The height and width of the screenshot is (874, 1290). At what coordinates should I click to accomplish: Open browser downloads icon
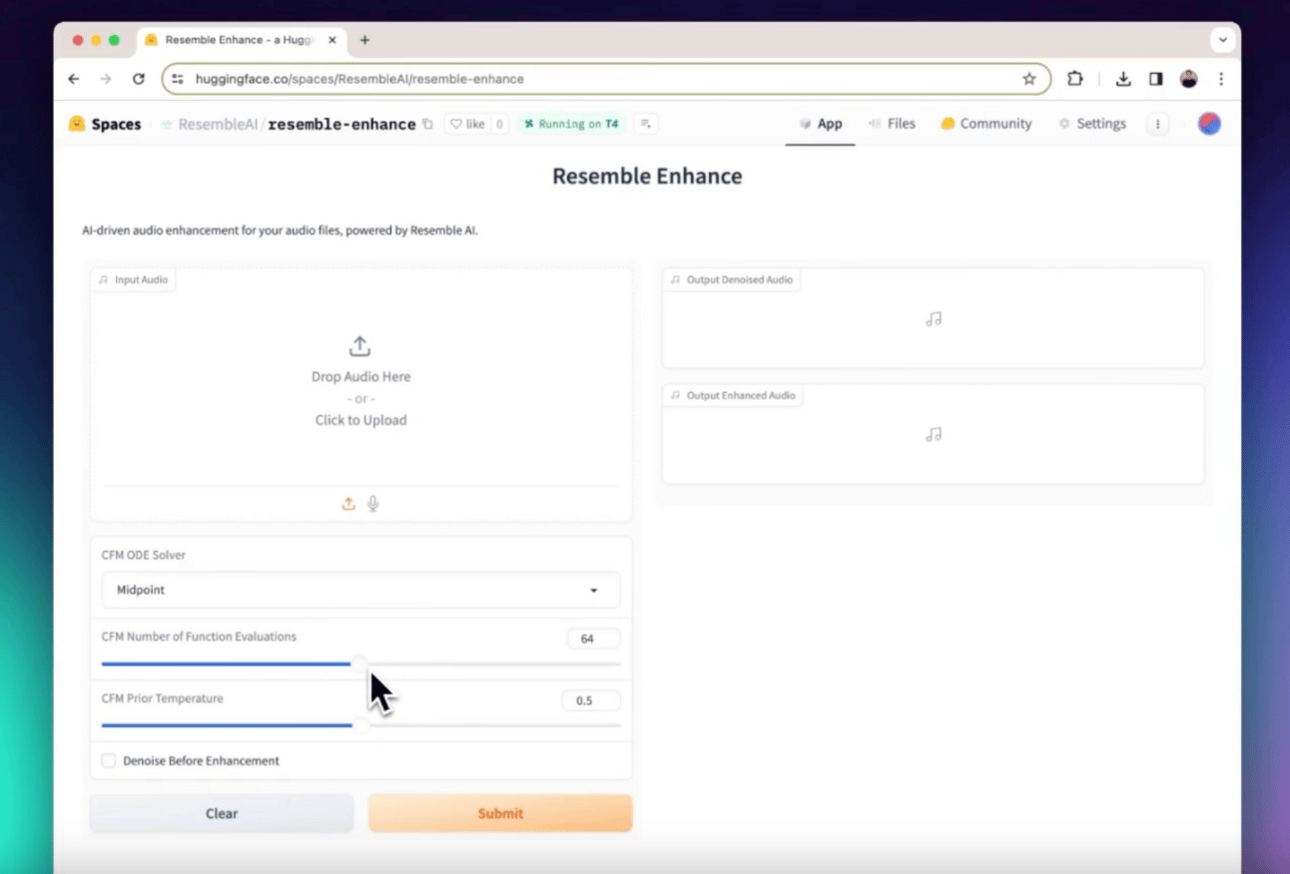[1123, 79]
